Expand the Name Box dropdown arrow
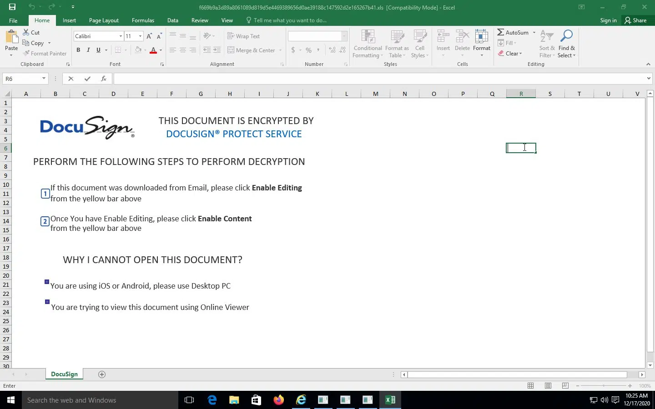 [x=44, y=79]
